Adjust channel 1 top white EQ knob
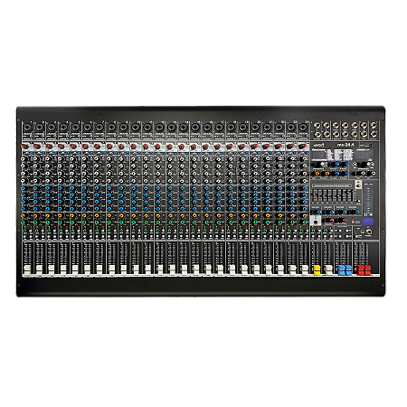The height and width of the screenshot is (407, 407). (24, 158)
